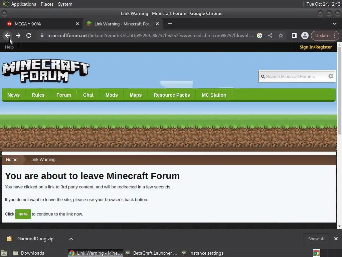
Task: Switch to BetaCraft Launcher taskbar window
Action: point(151,253)
